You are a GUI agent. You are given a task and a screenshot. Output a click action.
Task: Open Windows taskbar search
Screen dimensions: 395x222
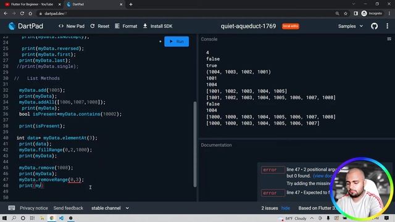(x=14, y=218)
